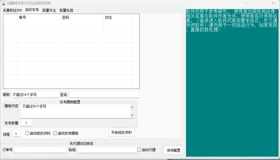The width and height of the screenshot is (280, 160).
Task: Open the 修改发布 tab
Action: pos(32,10)
